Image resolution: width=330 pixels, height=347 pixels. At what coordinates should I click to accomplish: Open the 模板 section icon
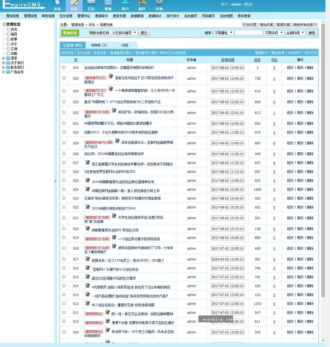[x=108, y=3]
